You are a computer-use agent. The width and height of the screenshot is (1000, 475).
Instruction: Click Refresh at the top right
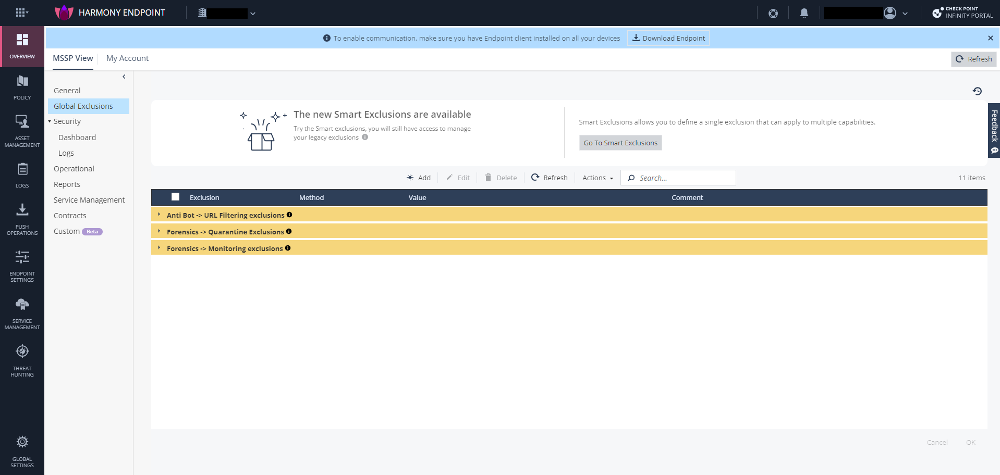click(973, 59)
